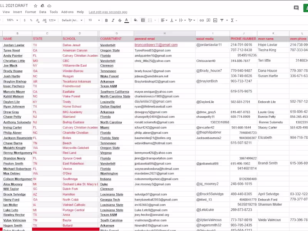Format as currency with dollar icon

coord(25,20)
